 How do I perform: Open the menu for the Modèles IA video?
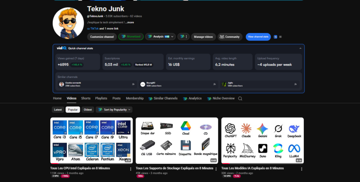coord(302,169)
